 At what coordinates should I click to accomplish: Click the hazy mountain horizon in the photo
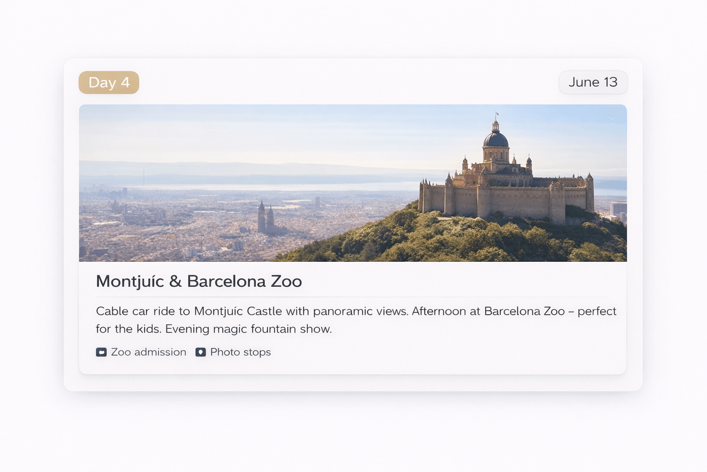pyautogui.click(x=245, y=170)
